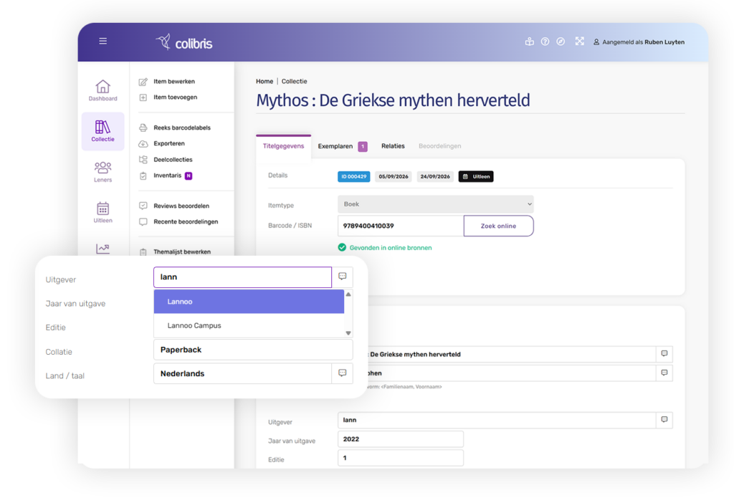Click the ID 000429 badge

coord(354,176)
